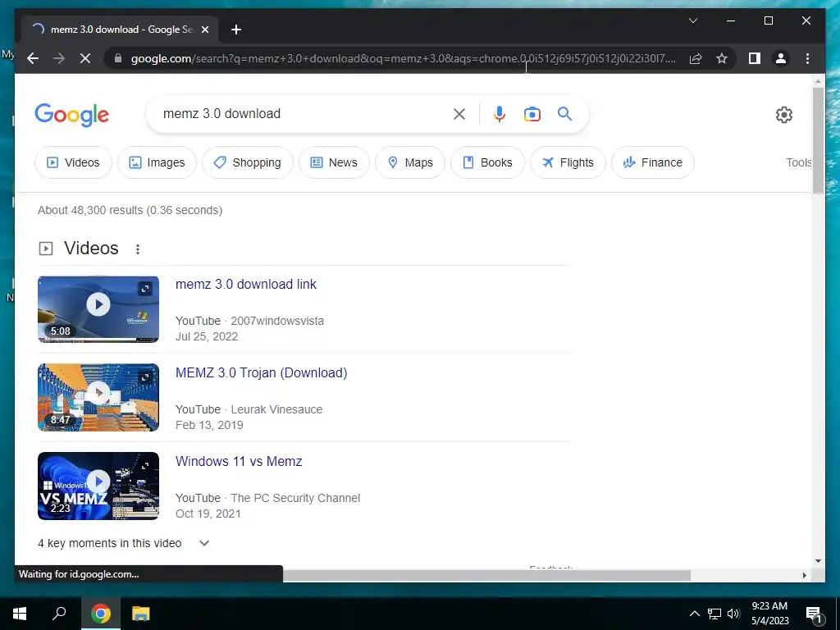Screen dimensions: 840x630
Task: Expand '4 key moments in this video'
Action: (125, 543)
